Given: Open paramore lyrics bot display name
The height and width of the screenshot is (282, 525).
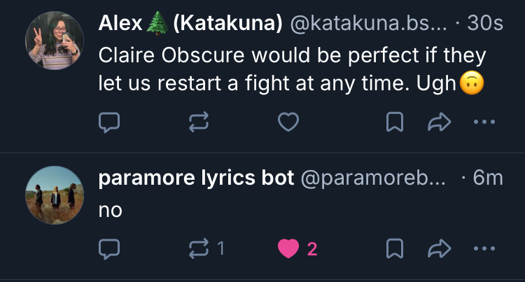Looking at the screenshot, I should point(197,178).
